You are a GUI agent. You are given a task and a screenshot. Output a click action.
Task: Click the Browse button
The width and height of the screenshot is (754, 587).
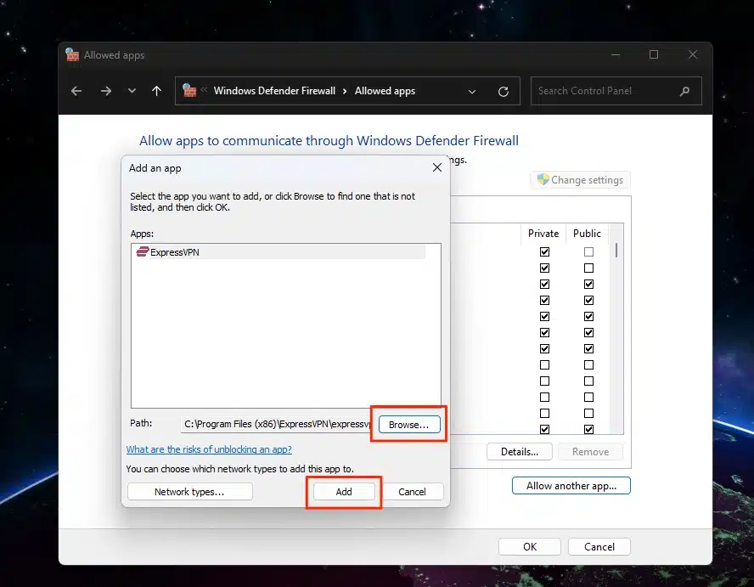(x=409, y=425)
